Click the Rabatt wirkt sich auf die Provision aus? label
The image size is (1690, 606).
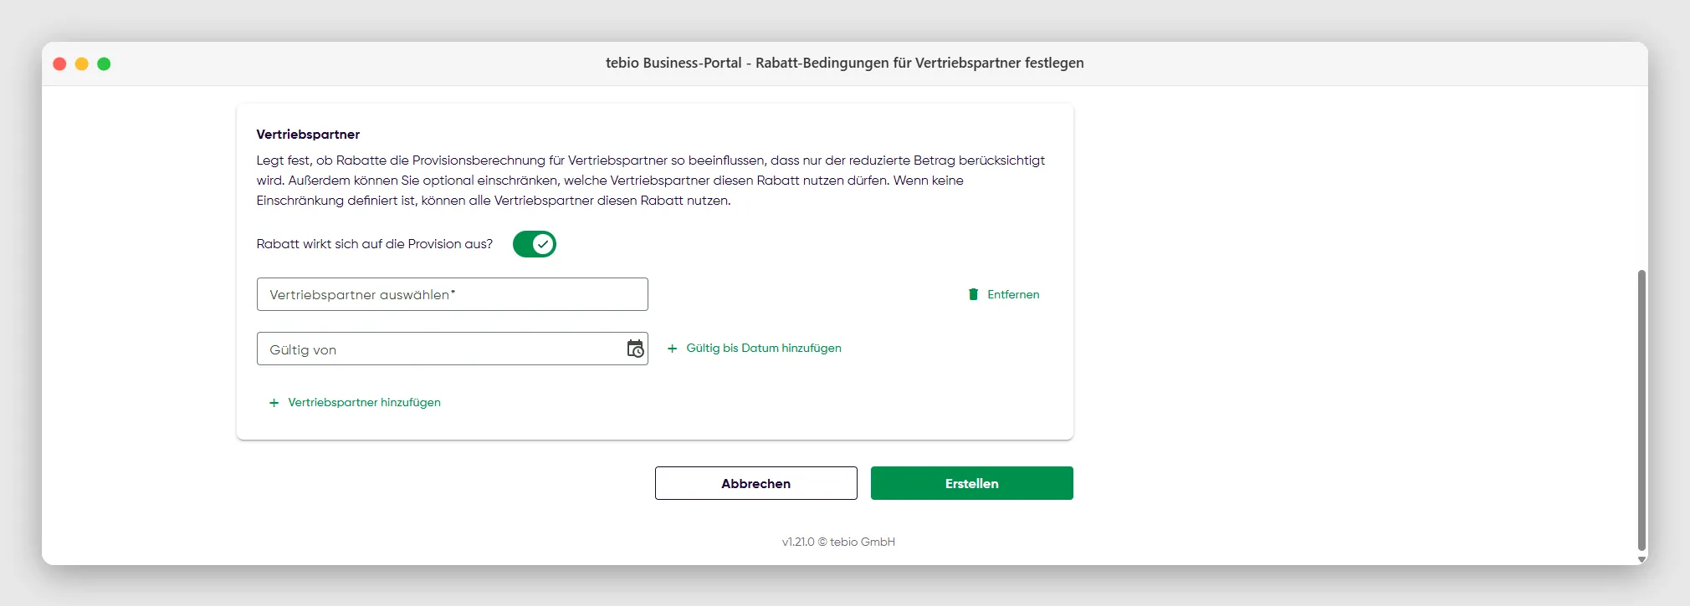point(374,244)
